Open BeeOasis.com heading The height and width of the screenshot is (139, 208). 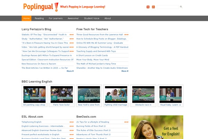pos(86,117)
